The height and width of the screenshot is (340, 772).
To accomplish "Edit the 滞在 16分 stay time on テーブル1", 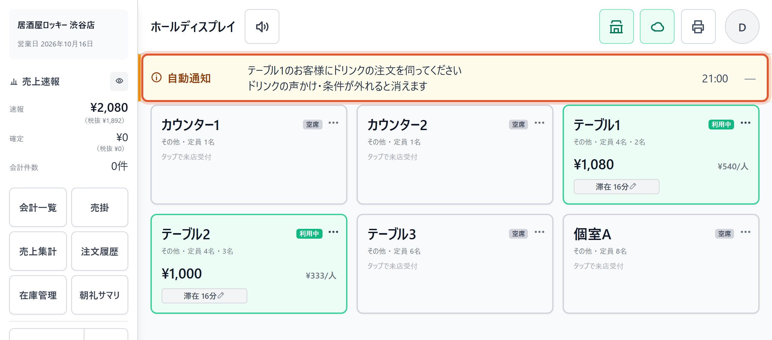I will coord(616,187).
